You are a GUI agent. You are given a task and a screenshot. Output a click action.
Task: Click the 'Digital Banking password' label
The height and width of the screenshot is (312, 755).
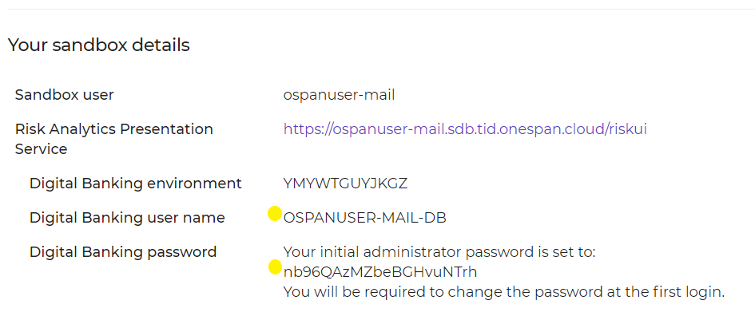click(123, 251)
